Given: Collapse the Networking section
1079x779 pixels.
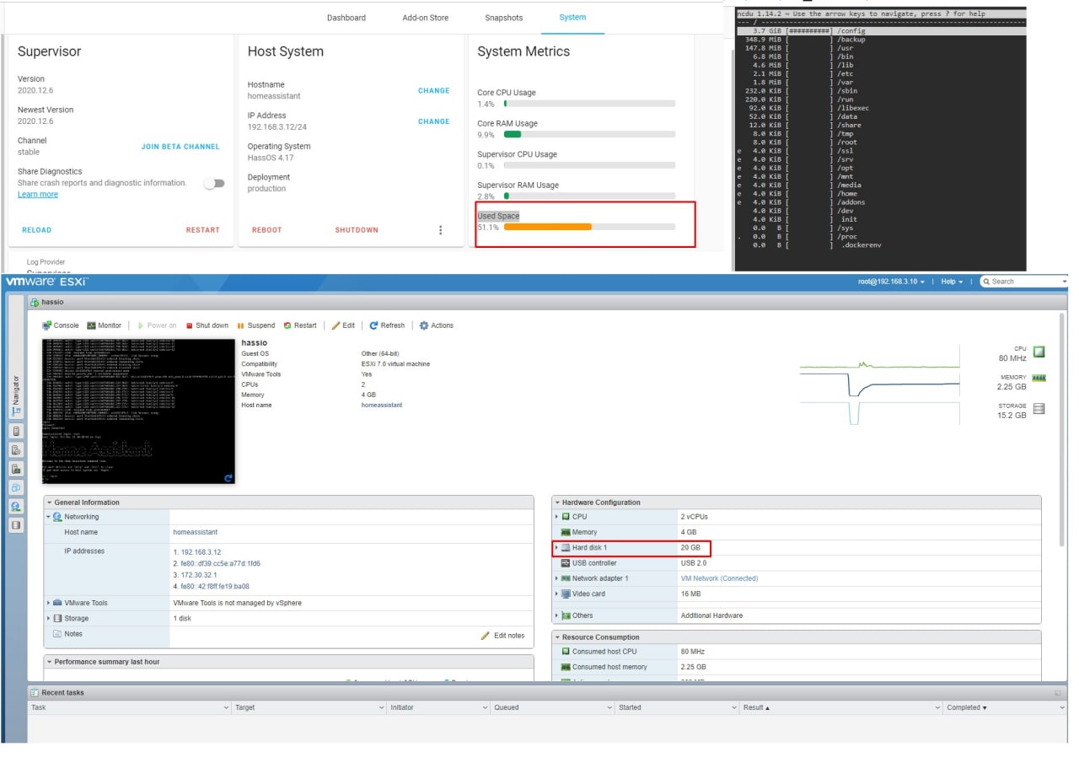Looking at the screenshot, I should click(x=49, y=517).
